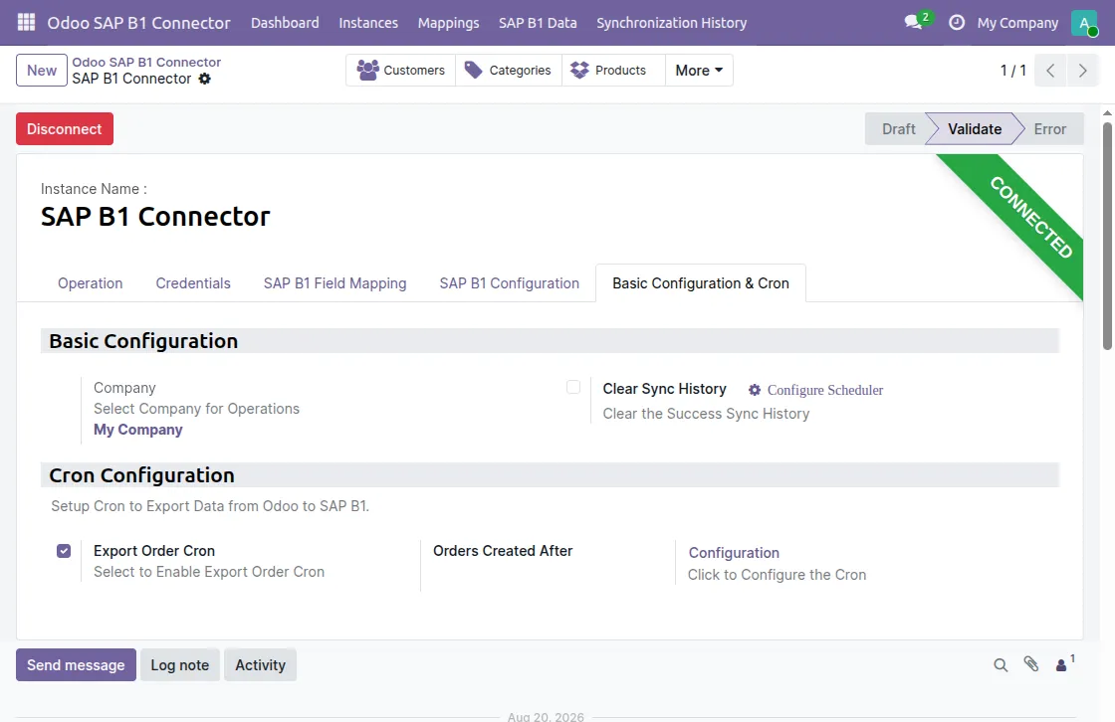Click the Error status stage
Viewport: 1115px width, 722px height.
[1050, 128]
